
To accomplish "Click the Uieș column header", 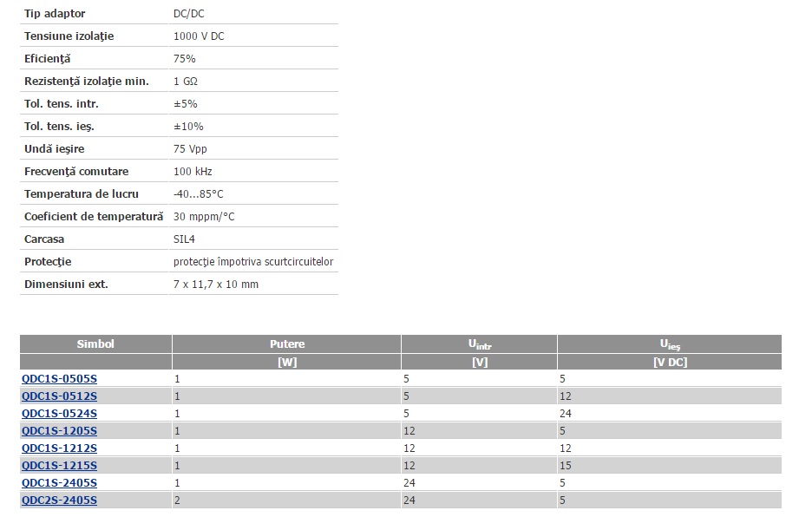I will [x=670, y=344].
